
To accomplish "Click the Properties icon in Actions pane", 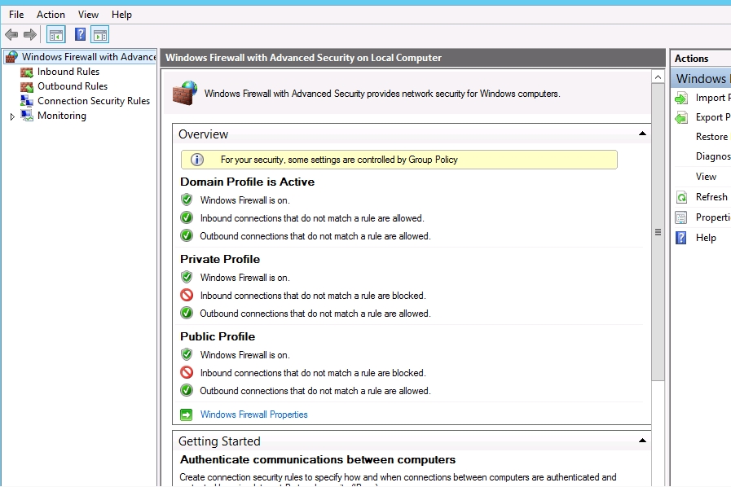I will [x=681, y=217].
